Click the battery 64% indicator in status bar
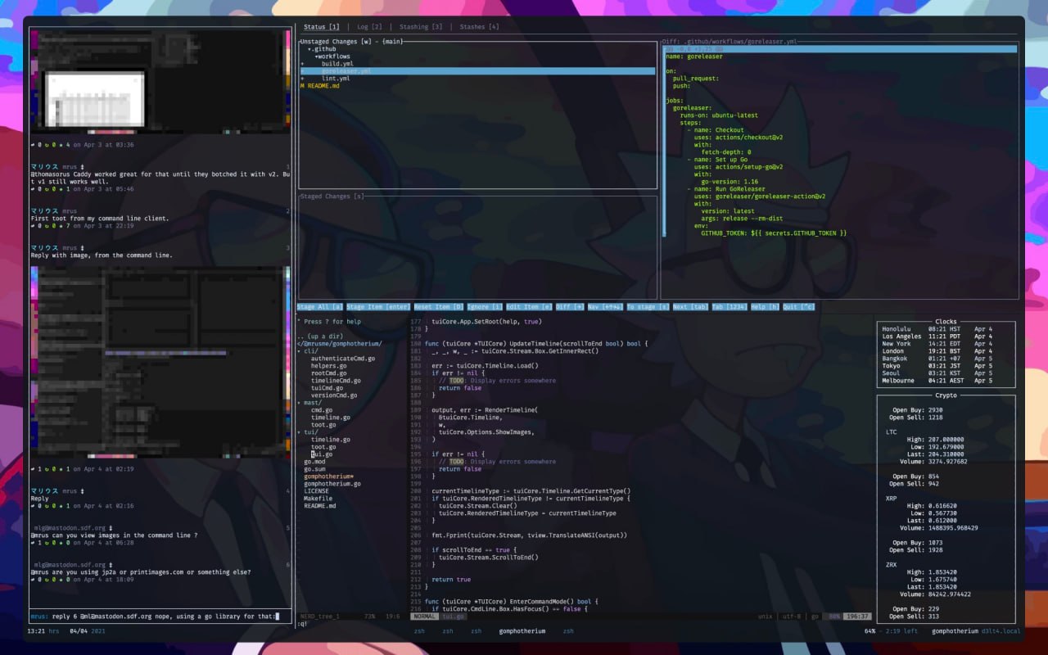The width and height of the screenshot is (1048, 655). point(869,631)
